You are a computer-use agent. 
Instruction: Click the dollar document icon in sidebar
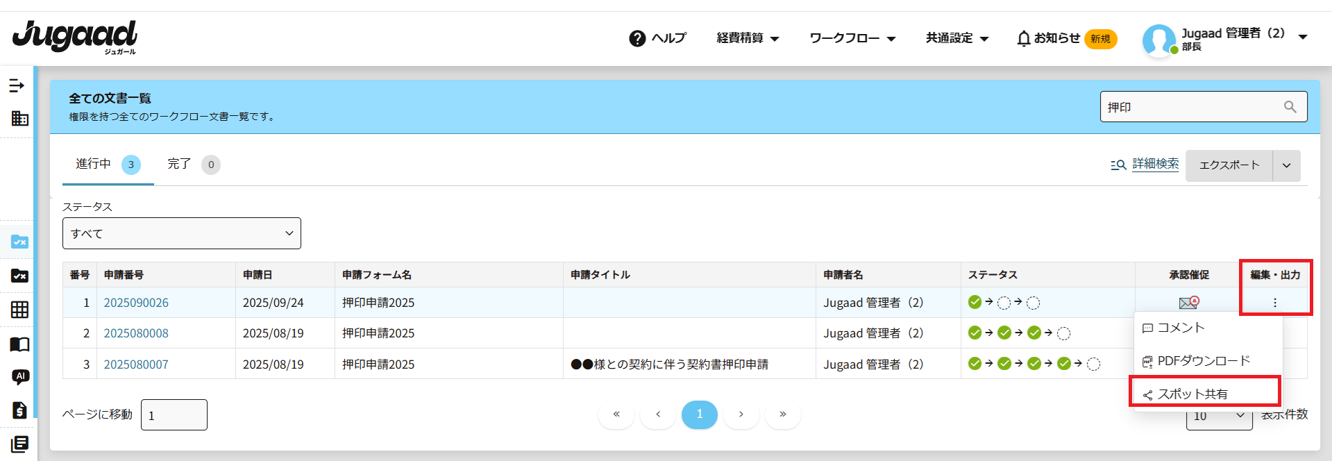click(x=19, y=410)
